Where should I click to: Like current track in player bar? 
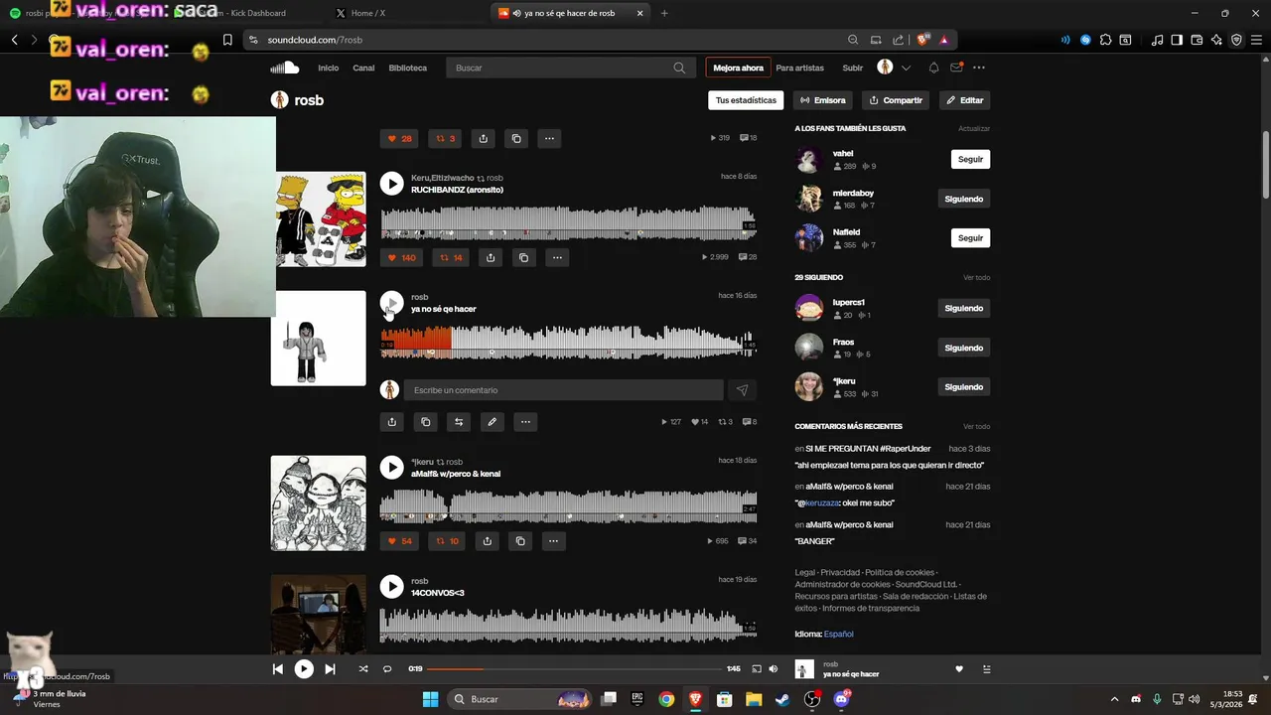click(x=959, y=669)
